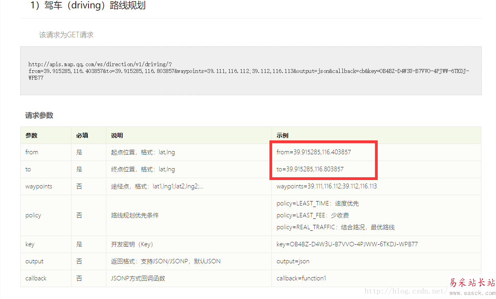Click the '必填' column header
The width and height of the screenshot is (496, 299).
click(82, 135)
